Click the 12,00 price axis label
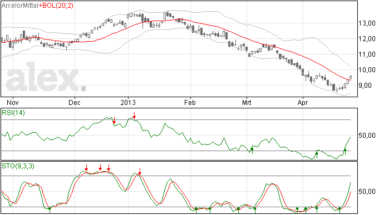Image resolution: width=384 pixels, height=215 pixels. pos(367,39)
